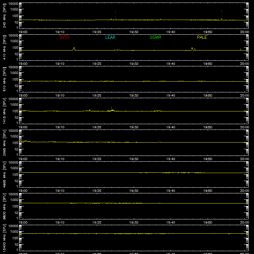Viewport: 254px width, 254px height.
Task: Click the 10000 y-axis value on 2695 MHz plot
Action: pyautogui.click(x=13, y=131)
